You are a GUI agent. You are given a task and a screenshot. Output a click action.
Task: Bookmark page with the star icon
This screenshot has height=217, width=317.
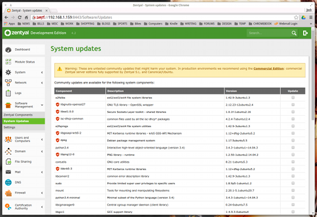296,17
